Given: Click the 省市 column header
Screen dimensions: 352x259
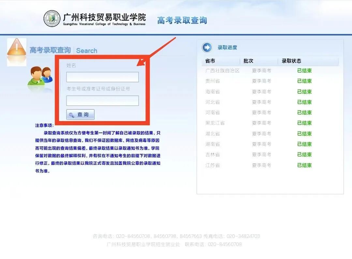Looking at the screenshot, I should point(210,61).
